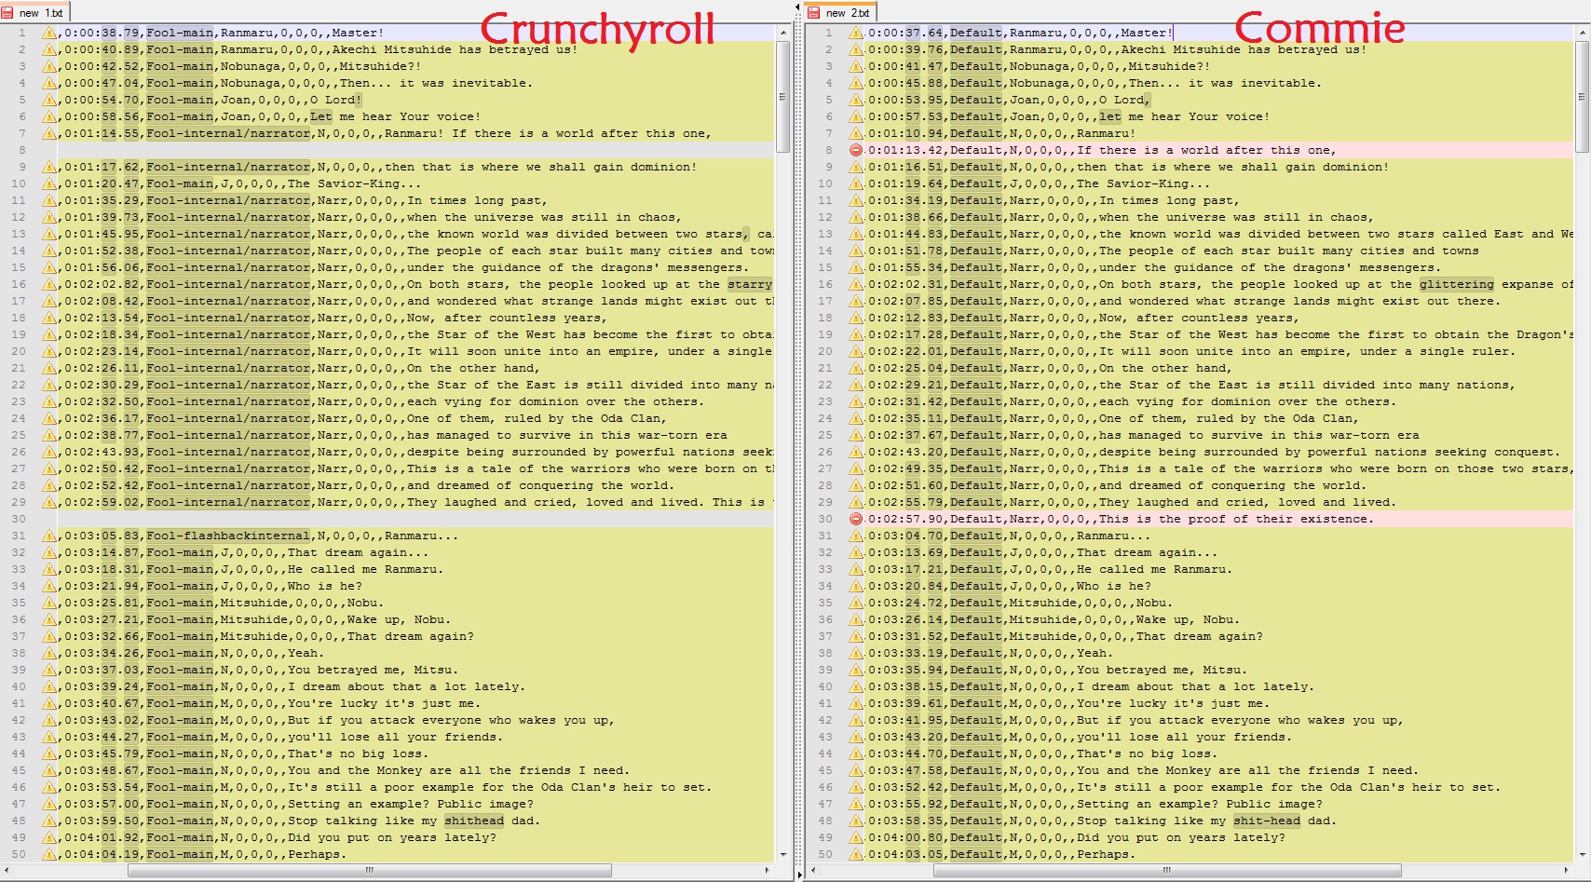Viewport: 1591px width, 882px height.
Task: Click 'You betrayed me, Mitsu.' in new 1.txt
Action: pos(373,670)
